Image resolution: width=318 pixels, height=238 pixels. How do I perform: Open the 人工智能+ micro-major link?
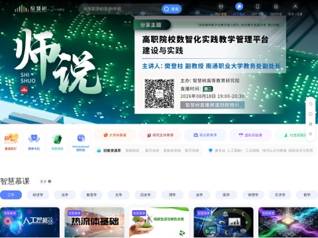tap(235, 151)
